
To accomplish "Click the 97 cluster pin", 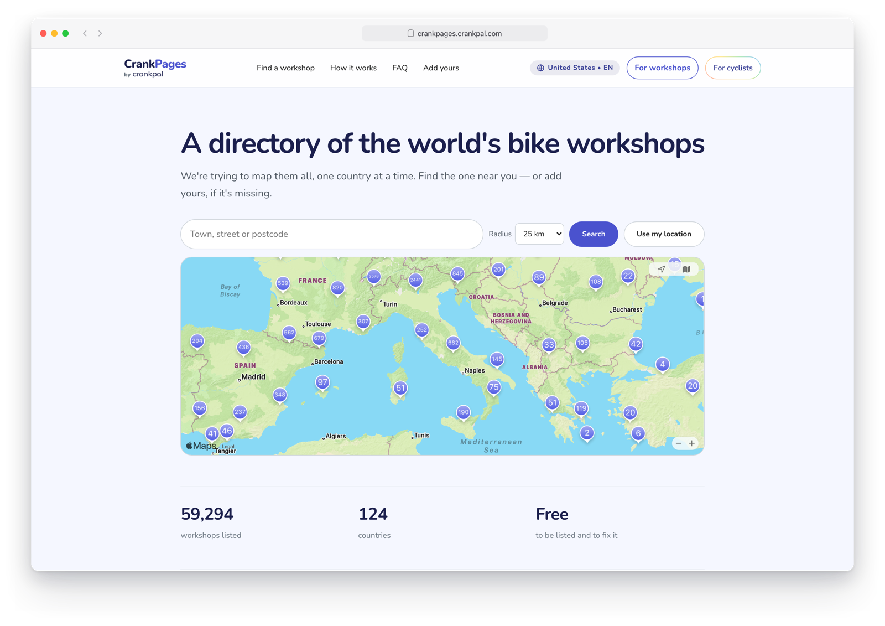I will tap(322, 382).
